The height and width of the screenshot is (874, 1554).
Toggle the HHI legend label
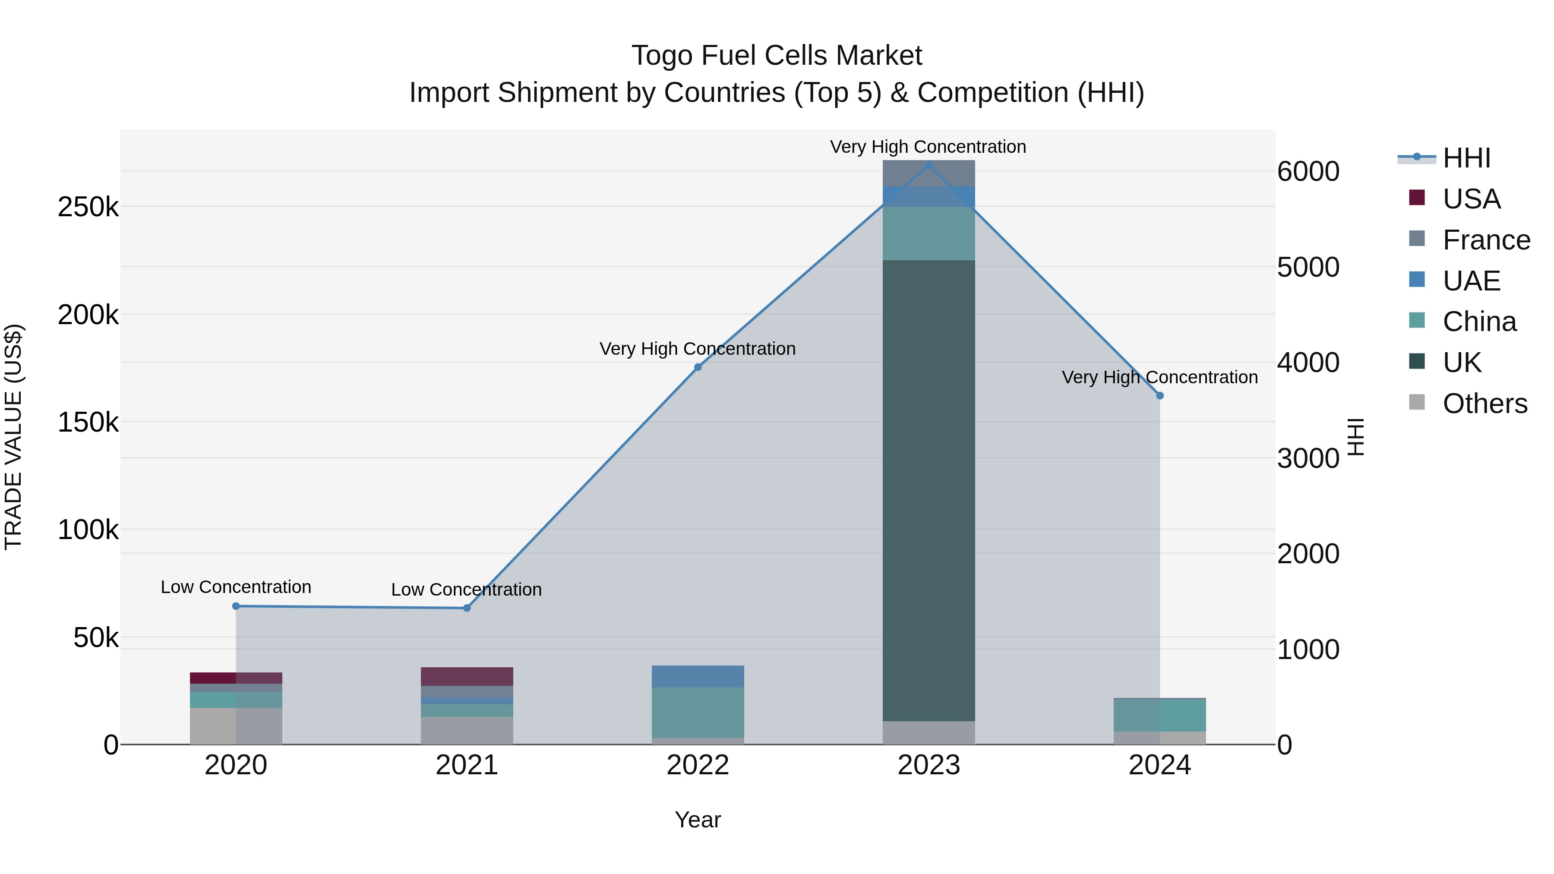(x=1466, y=158)
